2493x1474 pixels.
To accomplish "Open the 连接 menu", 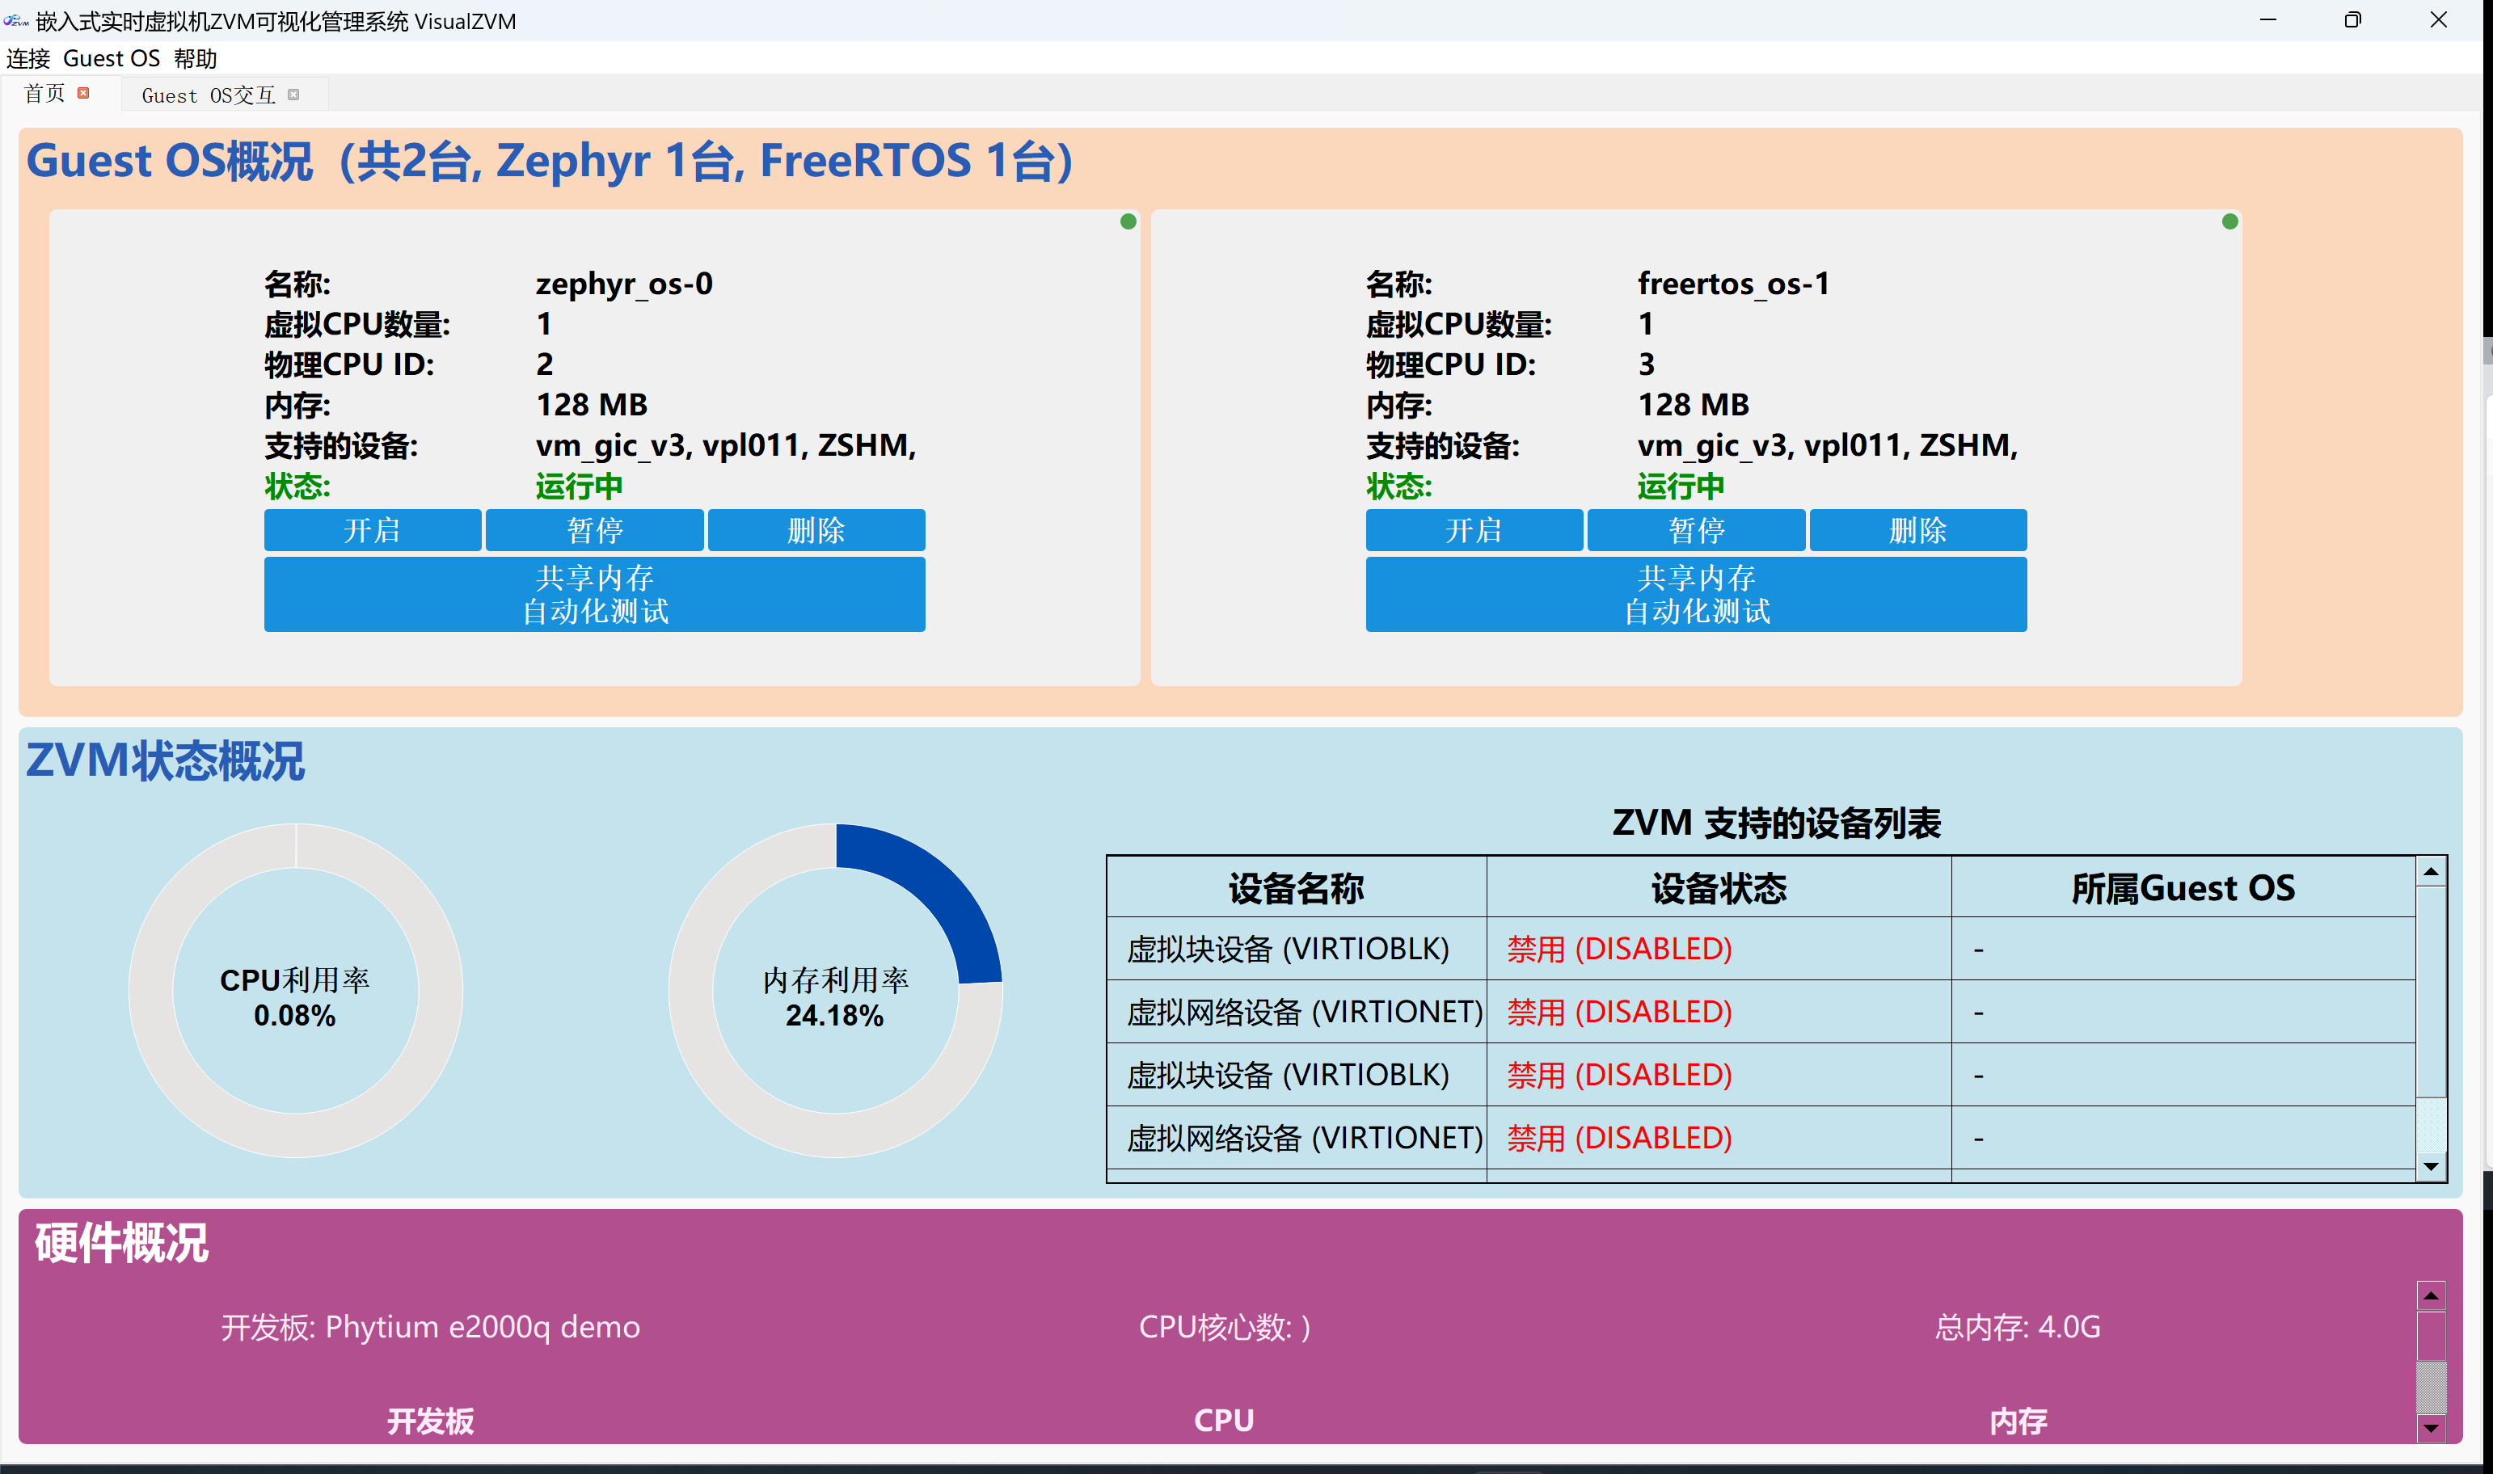I will [27, 59].
